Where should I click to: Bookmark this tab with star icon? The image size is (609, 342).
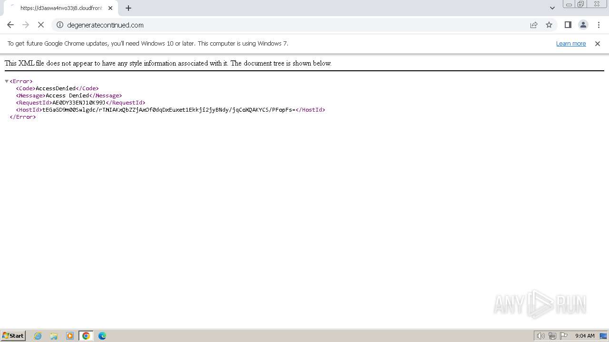tap(549, 25)
